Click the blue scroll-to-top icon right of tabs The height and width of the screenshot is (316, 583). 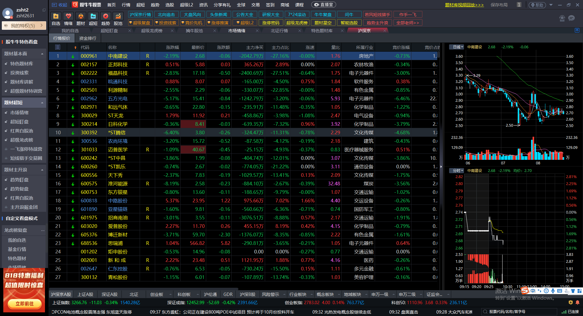[577, 30]
